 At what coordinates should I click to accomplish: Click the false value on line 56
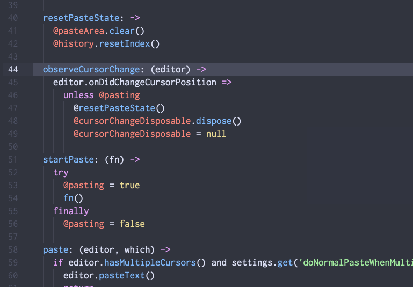click(x=132, y=224)
